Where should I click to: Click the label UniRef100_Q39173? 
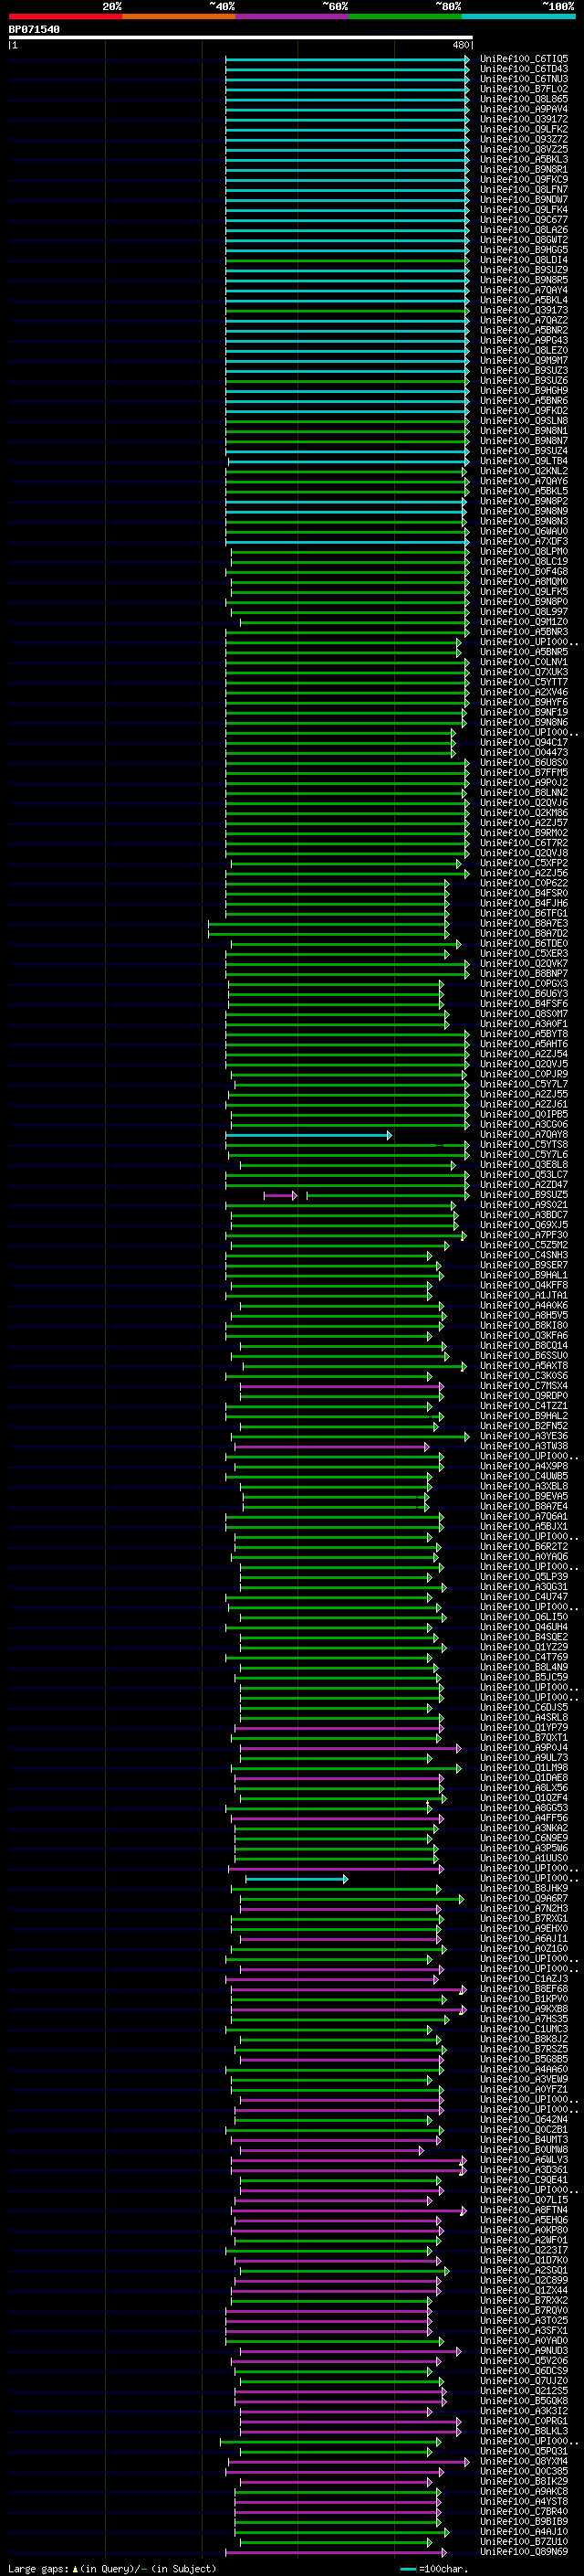click(524, 310)
